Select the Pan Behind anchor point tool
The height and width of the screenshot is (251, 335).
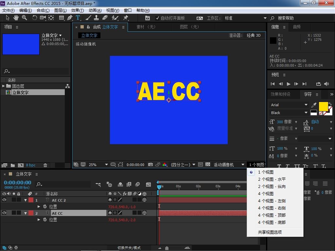pos(51,18)
